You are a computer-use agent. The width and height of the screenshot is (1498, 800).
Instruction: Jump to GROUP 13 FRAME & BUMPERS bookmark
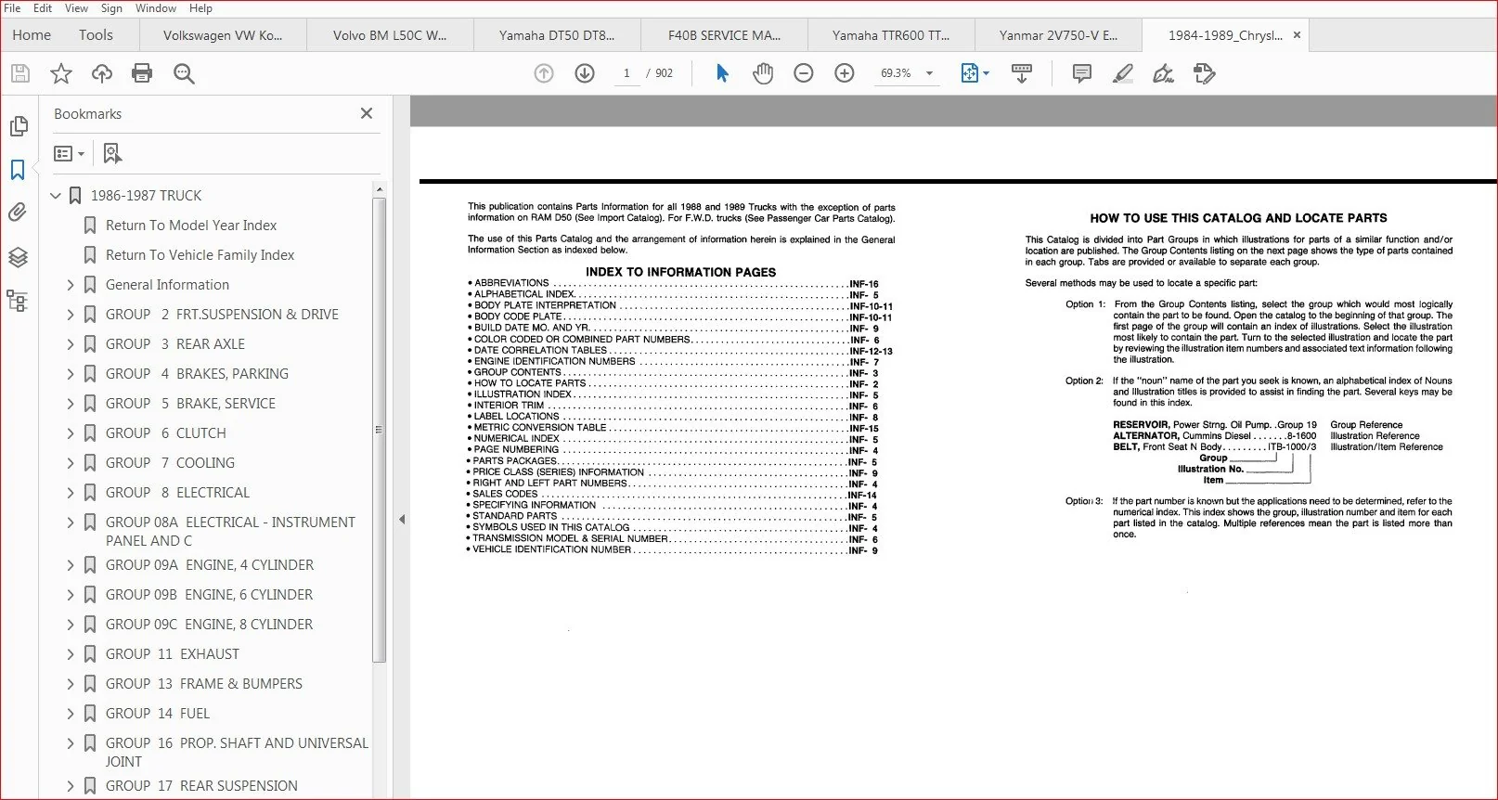pyautogui.click(x=204, y=684)
